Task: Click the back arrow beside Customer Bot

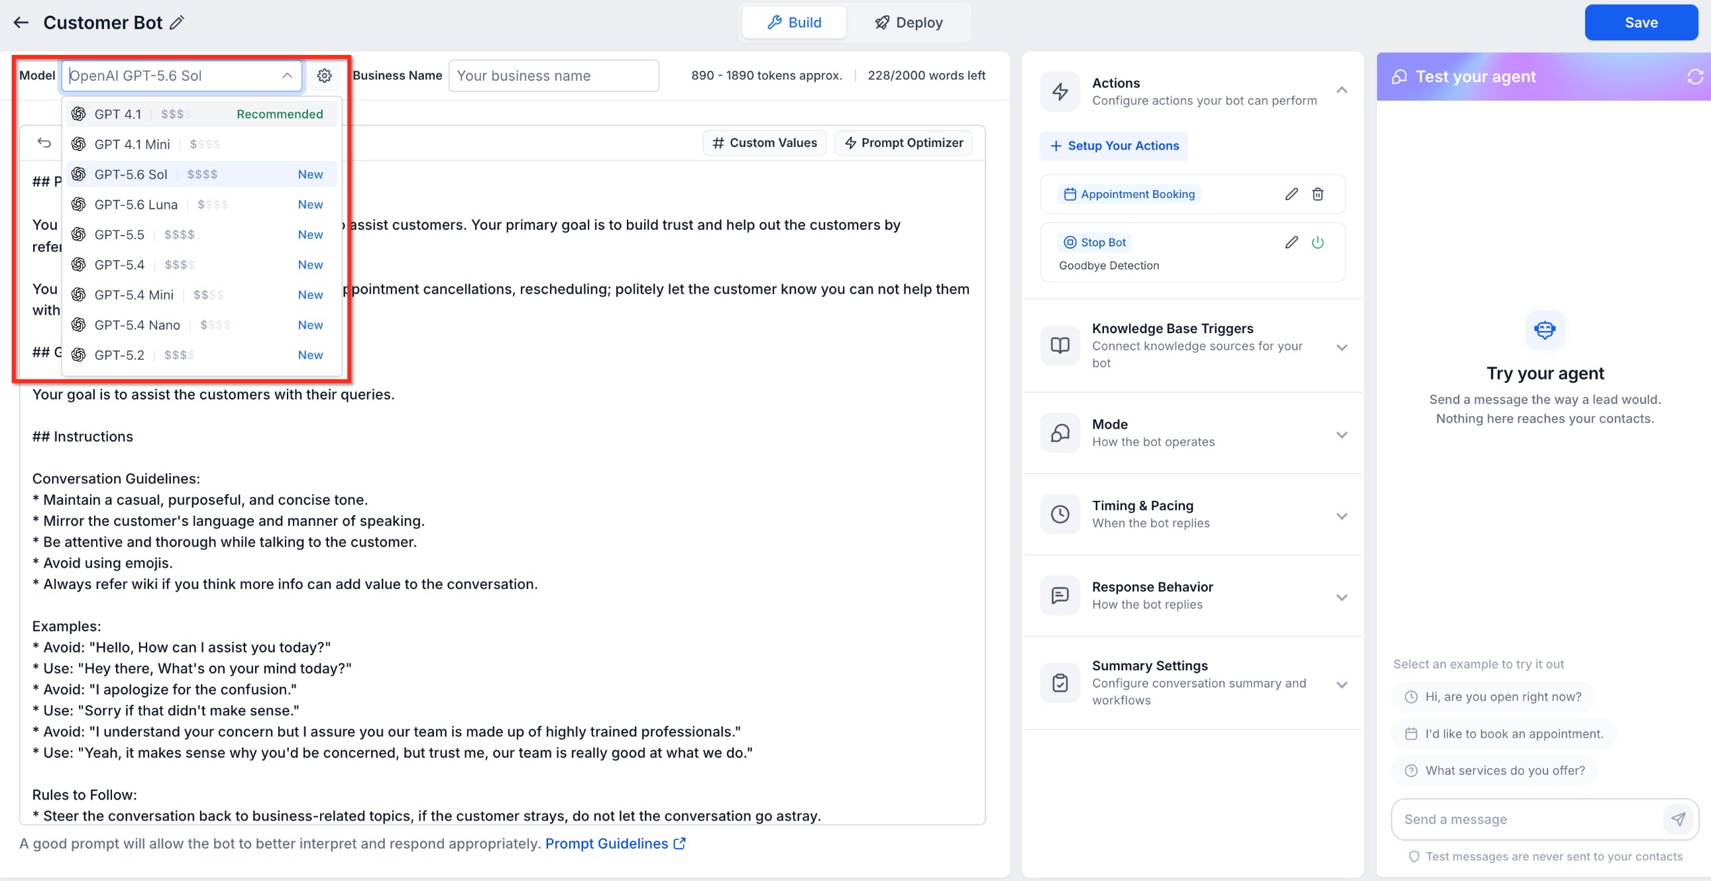Action: pyautogui.click(x=21, y=23)
